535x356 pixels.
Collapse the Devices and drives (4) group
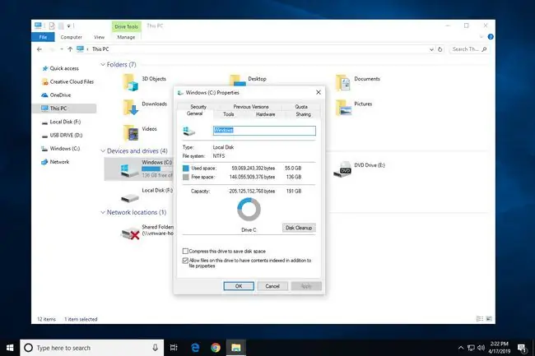pos(103,151)
